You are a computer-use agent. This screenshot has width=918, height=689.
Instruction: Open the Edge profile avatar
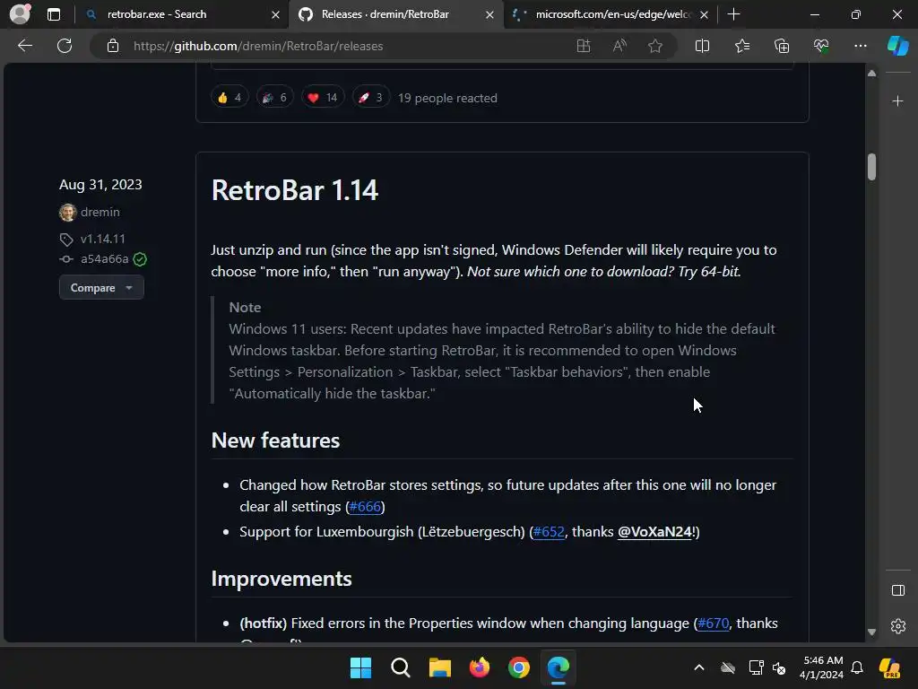pos(21,14)
